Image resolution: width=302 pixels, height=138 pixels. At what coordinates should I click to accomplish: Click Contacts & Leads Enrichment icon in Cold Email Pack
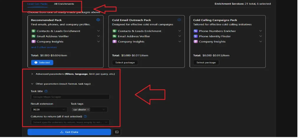pos(115,31)
